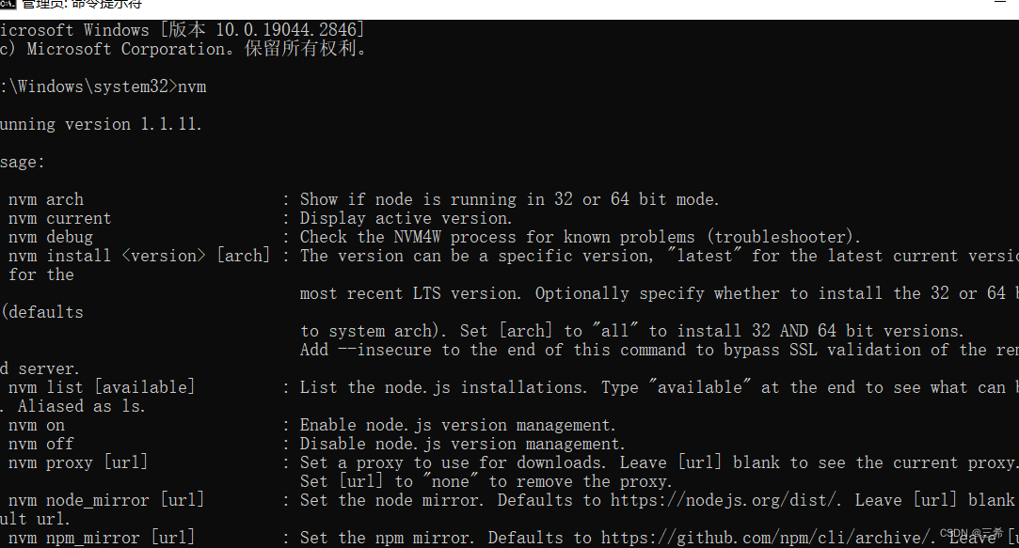Click the "Running version 1.1.11" text
The height and width of the screenshot is (548, 1019).
click(x=94, y=123)
